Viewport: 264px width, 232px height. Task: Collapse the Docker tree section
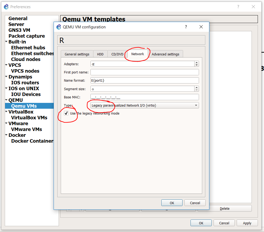[x=6, y=135]
